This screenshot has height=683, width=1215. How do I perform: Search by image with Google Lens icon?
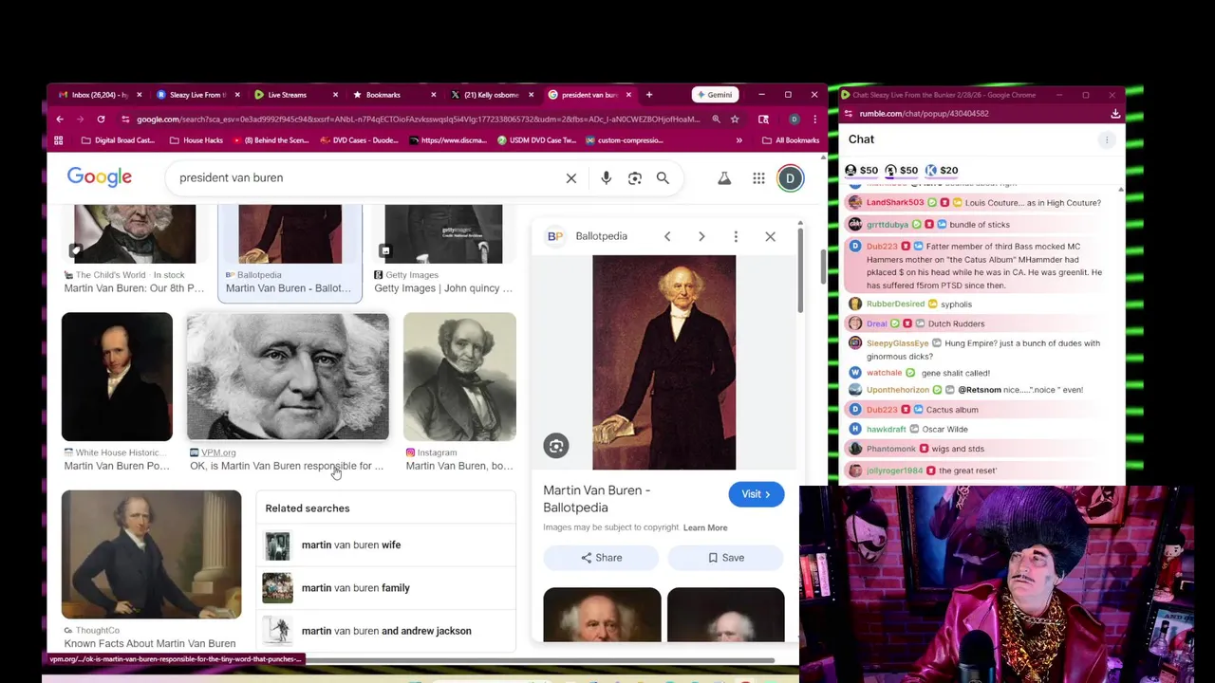point(635,178)
